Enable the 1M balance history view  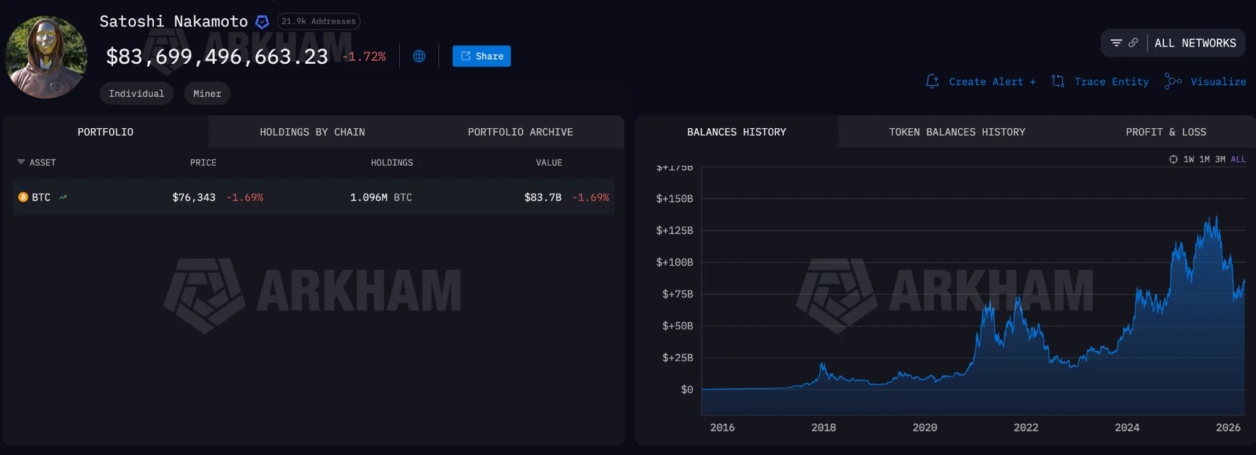[1204, 159]
